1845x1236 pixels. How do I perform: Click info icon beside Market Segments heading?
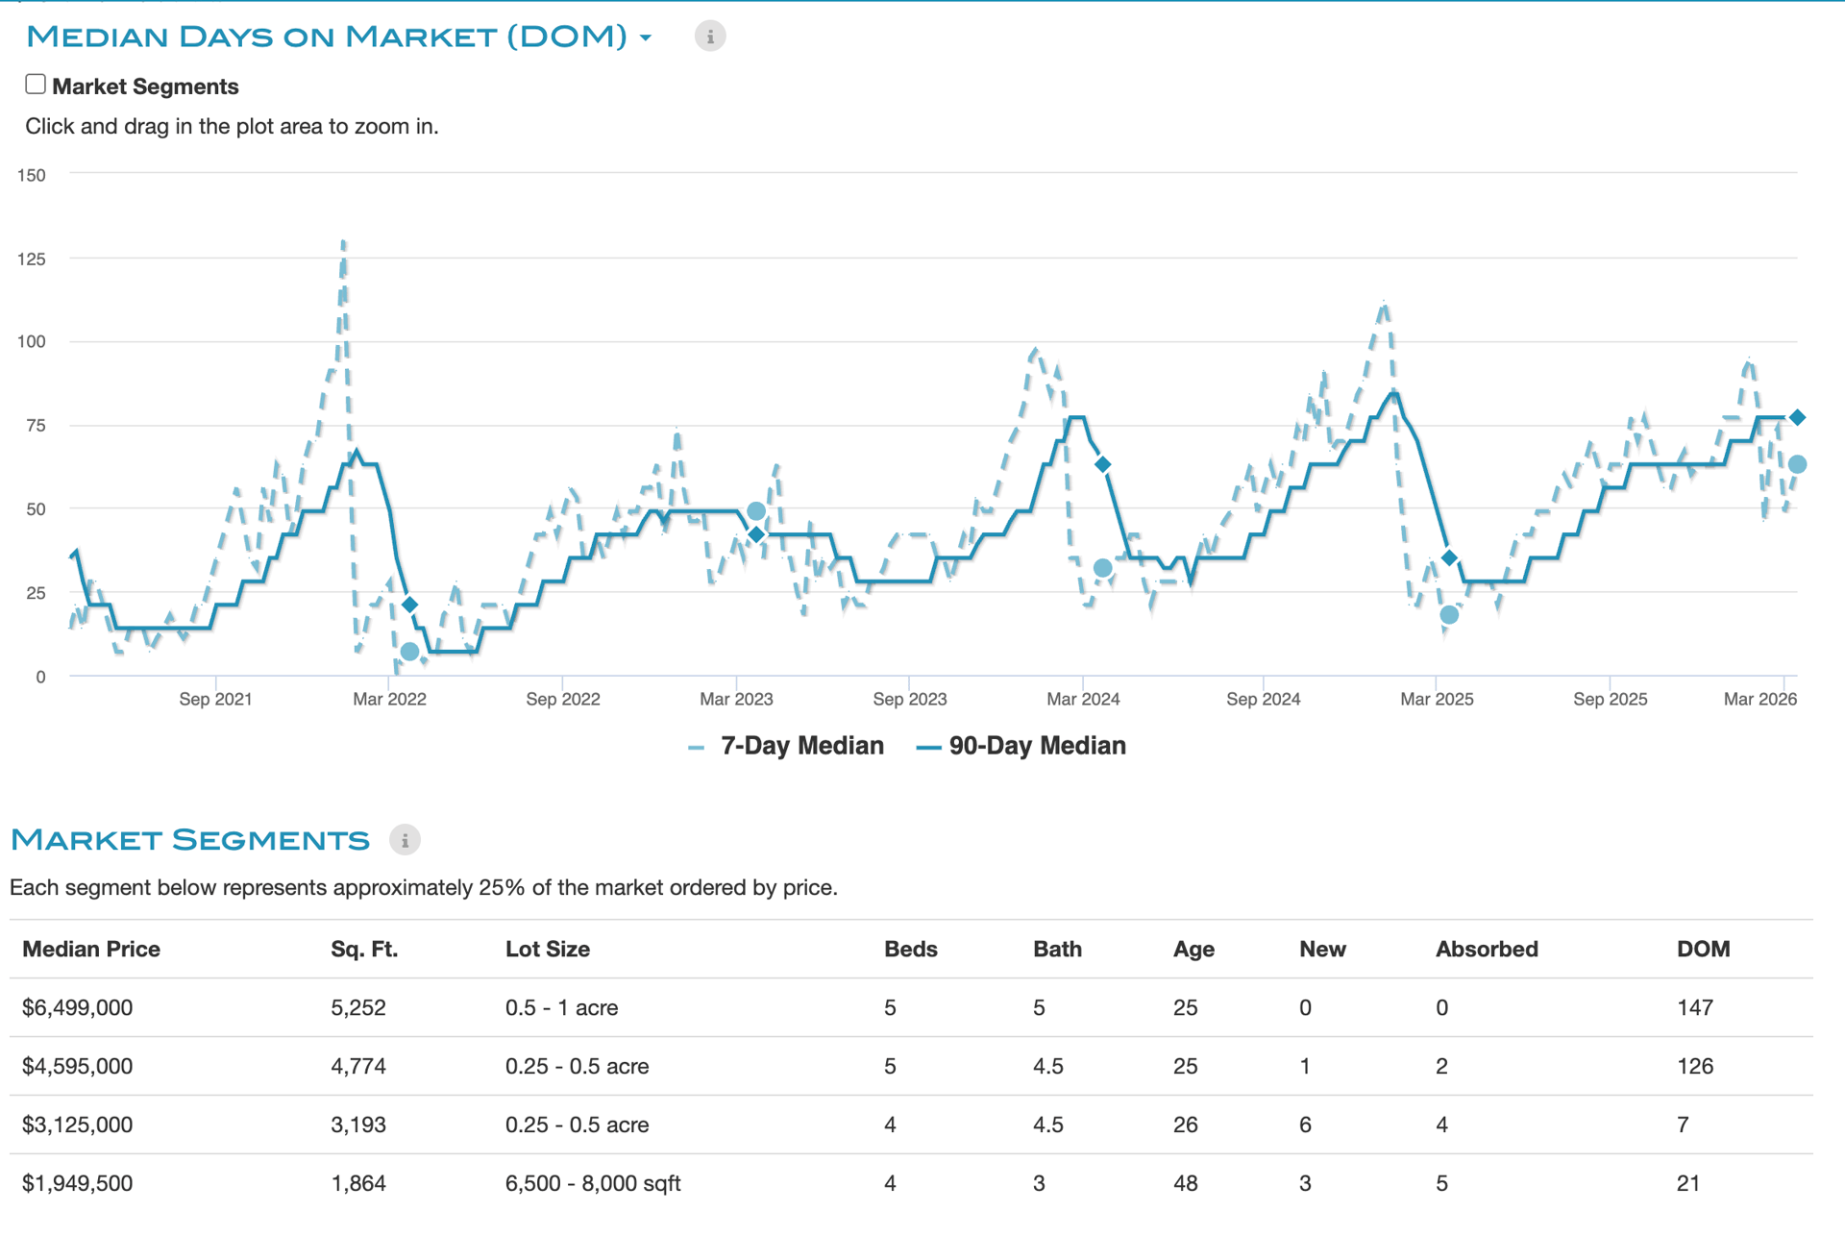tap(405, 840)
